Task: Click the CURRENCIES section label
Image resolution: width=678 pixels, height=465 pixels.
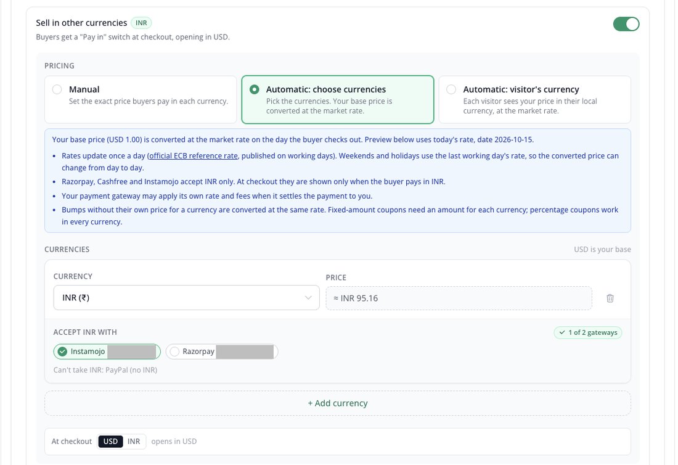Action: (x=67, y=250)
